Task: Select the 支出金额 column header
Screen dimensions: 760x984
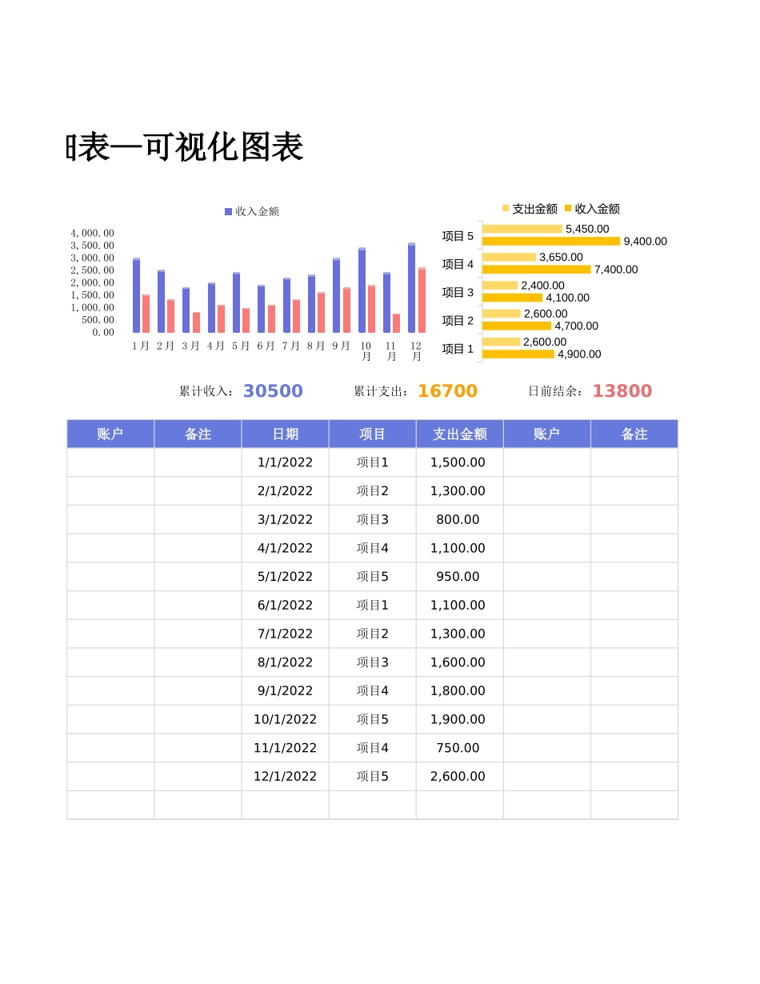Action: point(458,434)
